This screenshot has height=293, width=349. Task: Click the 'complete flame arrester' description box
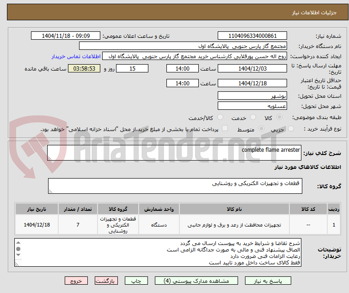coord(174,153)
